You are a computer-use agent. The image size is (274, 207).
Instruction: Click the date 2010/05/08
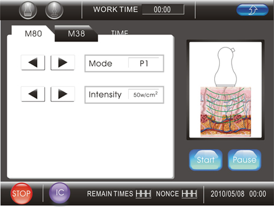pos(227,194)
